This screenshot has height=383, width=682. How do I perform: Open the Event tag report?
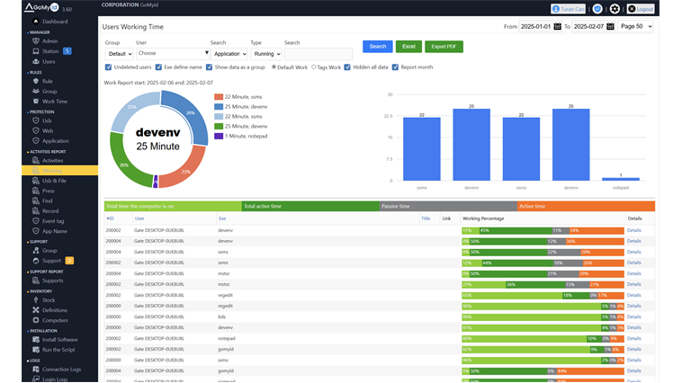coord(53,220)
